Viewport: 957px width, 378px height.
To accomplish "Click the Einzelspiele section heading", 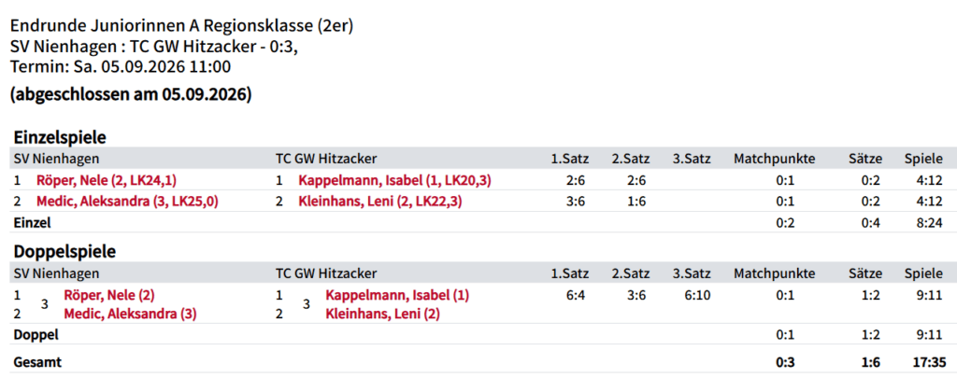I will [60, 137].
